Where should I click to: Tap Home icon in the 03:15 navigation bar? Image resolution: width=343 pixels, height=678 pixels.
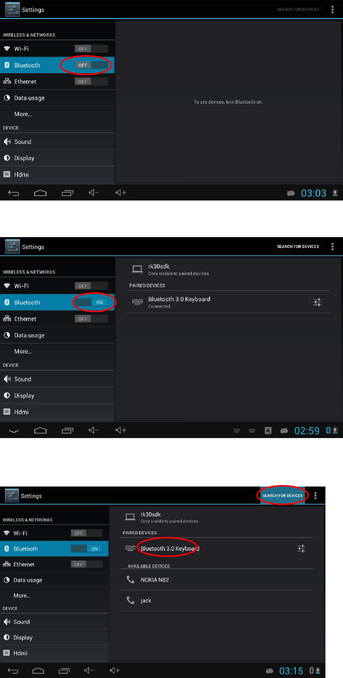38,670
